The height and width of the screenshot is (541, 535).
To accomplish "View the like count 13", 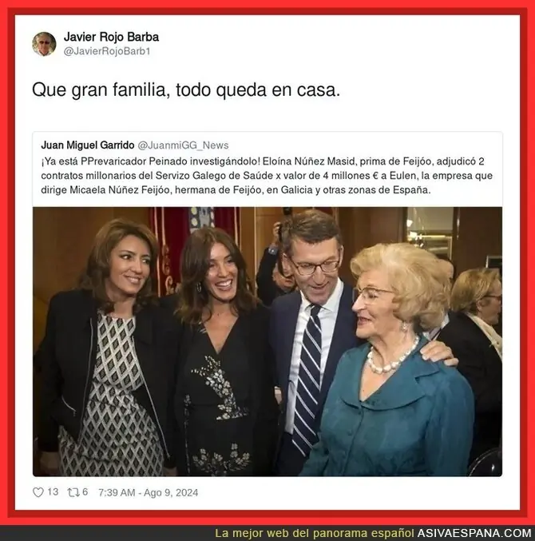I will (53, 491).
